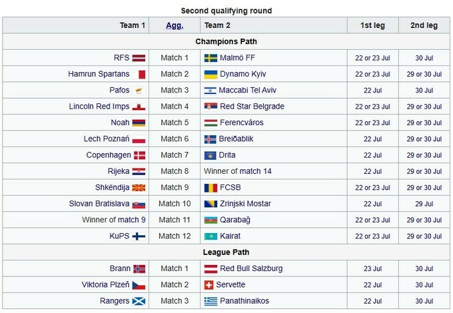Click the Switzerland flag beside Servette

pos(211,284)
